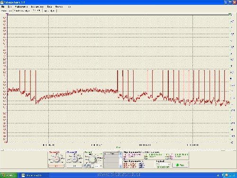
Task: Click the button under the Channel B knob
Action: tap(74, 166)
